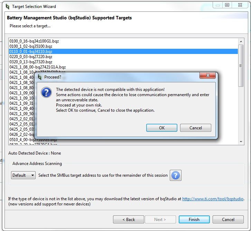This screenshot has height=231, width=251.
Task: Click OK in the Proceed dialog
Action: (162, 128)
